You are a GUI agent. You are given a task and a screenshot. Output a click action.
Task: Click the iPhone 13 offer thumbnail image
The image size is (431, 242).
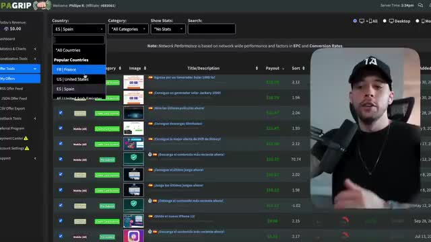click(133, 221)
